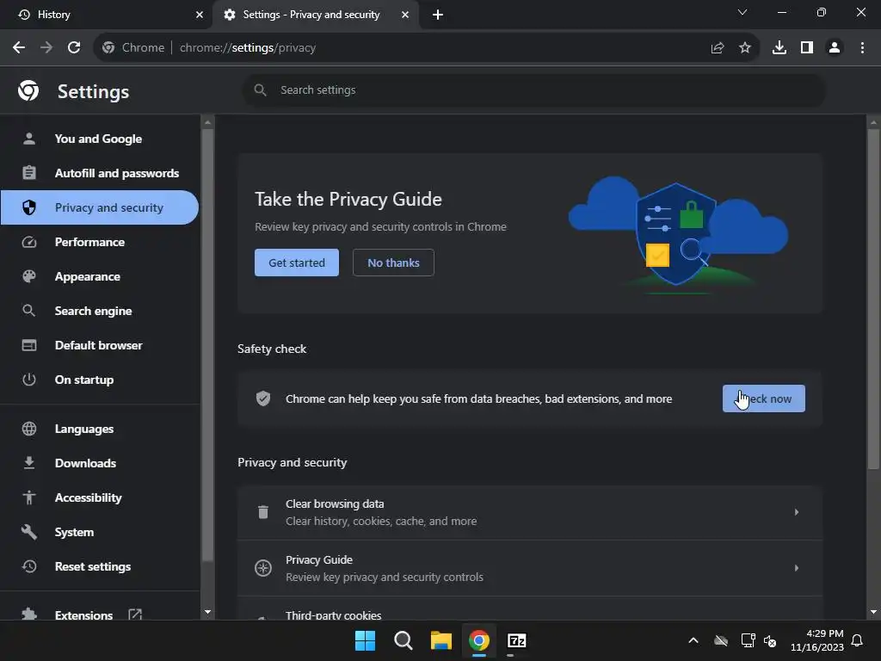Viewport: 881px width, 661px height.
Task: Open the side panel icon
Action: click(x=807, y=48)
